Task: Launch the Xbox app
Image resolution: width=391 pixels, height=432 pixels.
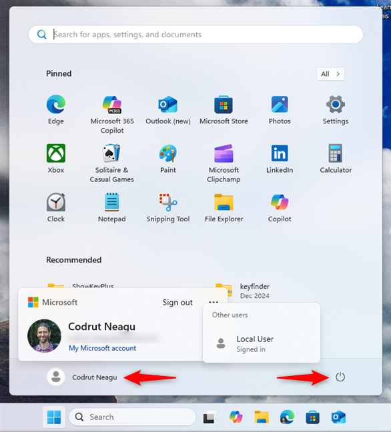Action: (56, 159)
